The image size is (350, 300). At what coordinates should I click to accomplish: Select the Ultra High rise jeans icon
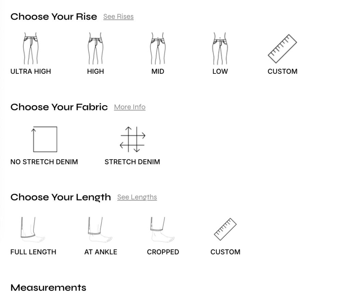click(30, 49)
